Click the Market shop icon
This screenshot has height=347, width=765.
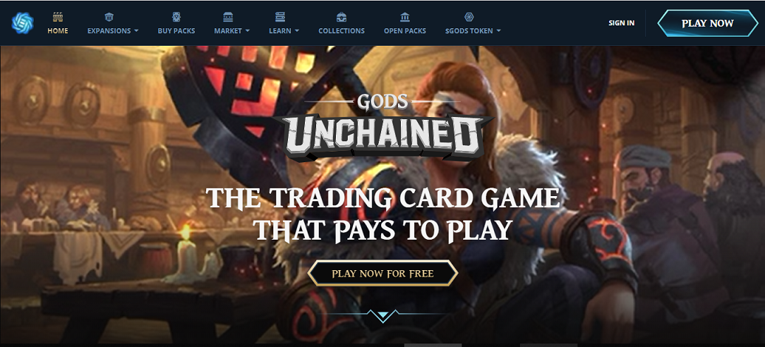coord(228,17)
